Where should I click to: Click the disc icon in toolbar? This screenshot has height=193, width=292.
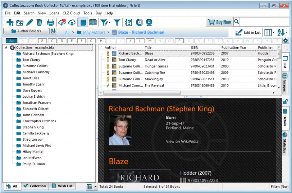(x=139, y=22)
